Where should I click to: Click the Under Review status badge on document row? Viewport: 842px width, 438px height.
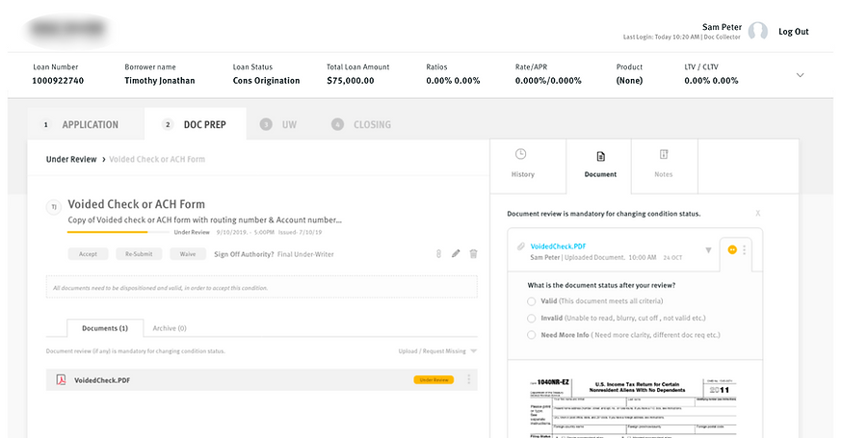click(434, 380)
